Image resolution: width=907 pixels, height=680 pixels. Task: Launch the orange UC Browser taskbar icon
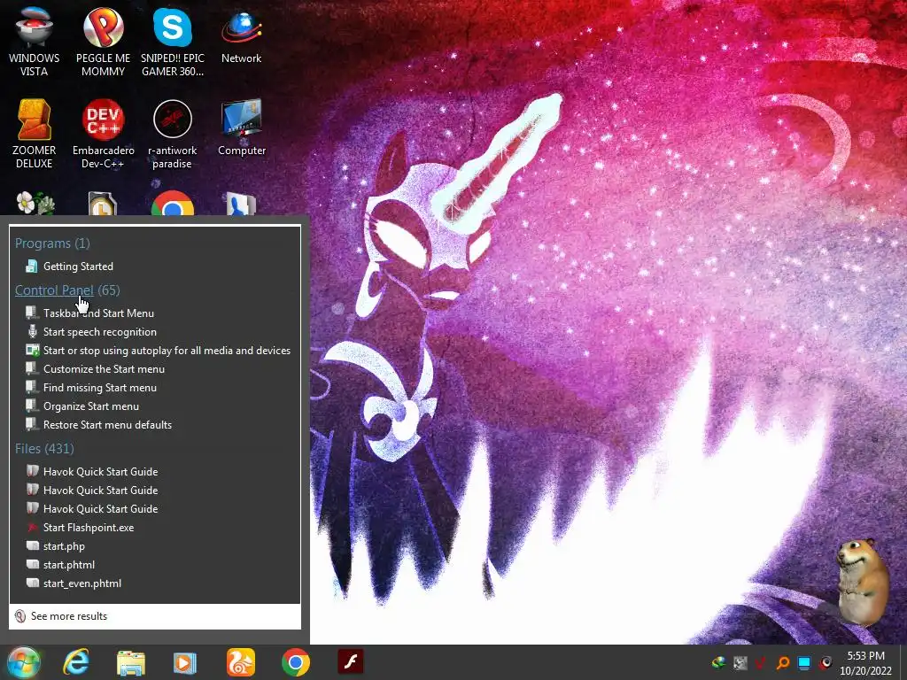(x=241, y=662)
